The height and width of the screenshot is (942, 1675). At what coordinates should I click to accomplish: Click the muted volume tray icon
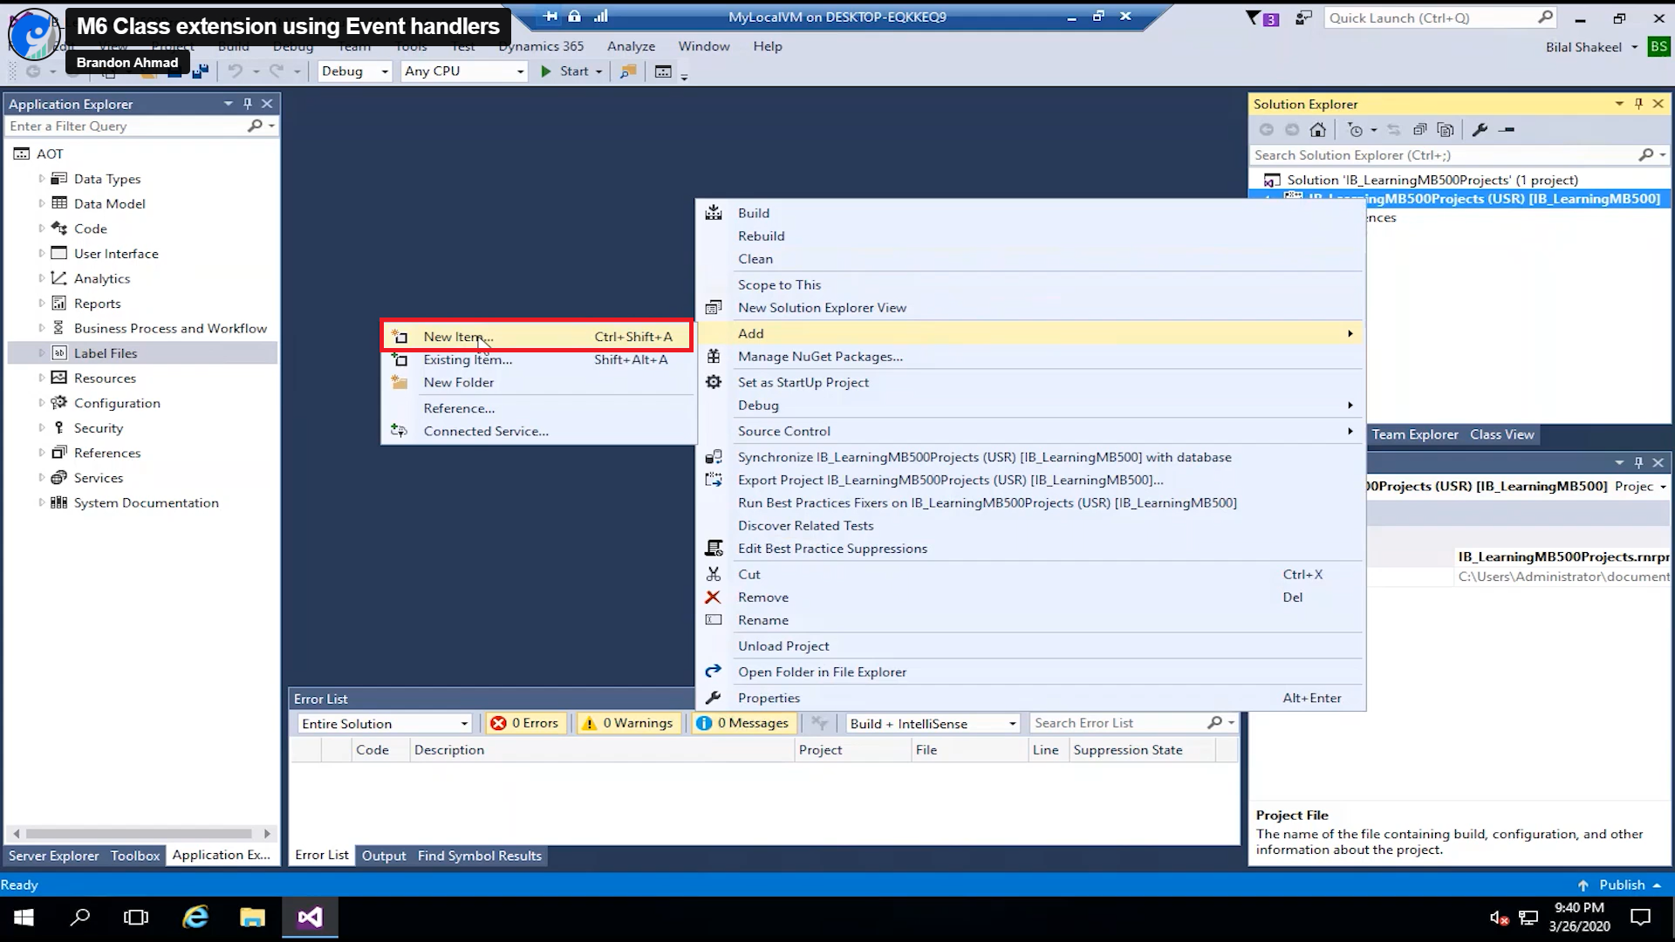click(x=1499, y=918)
